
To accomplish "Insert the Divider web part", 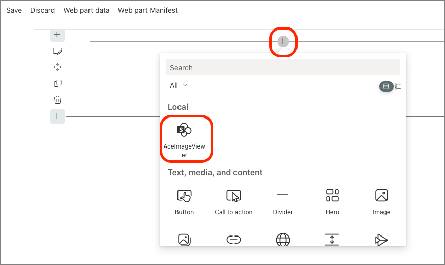I will pyautogui.click(x=283, y=202).
